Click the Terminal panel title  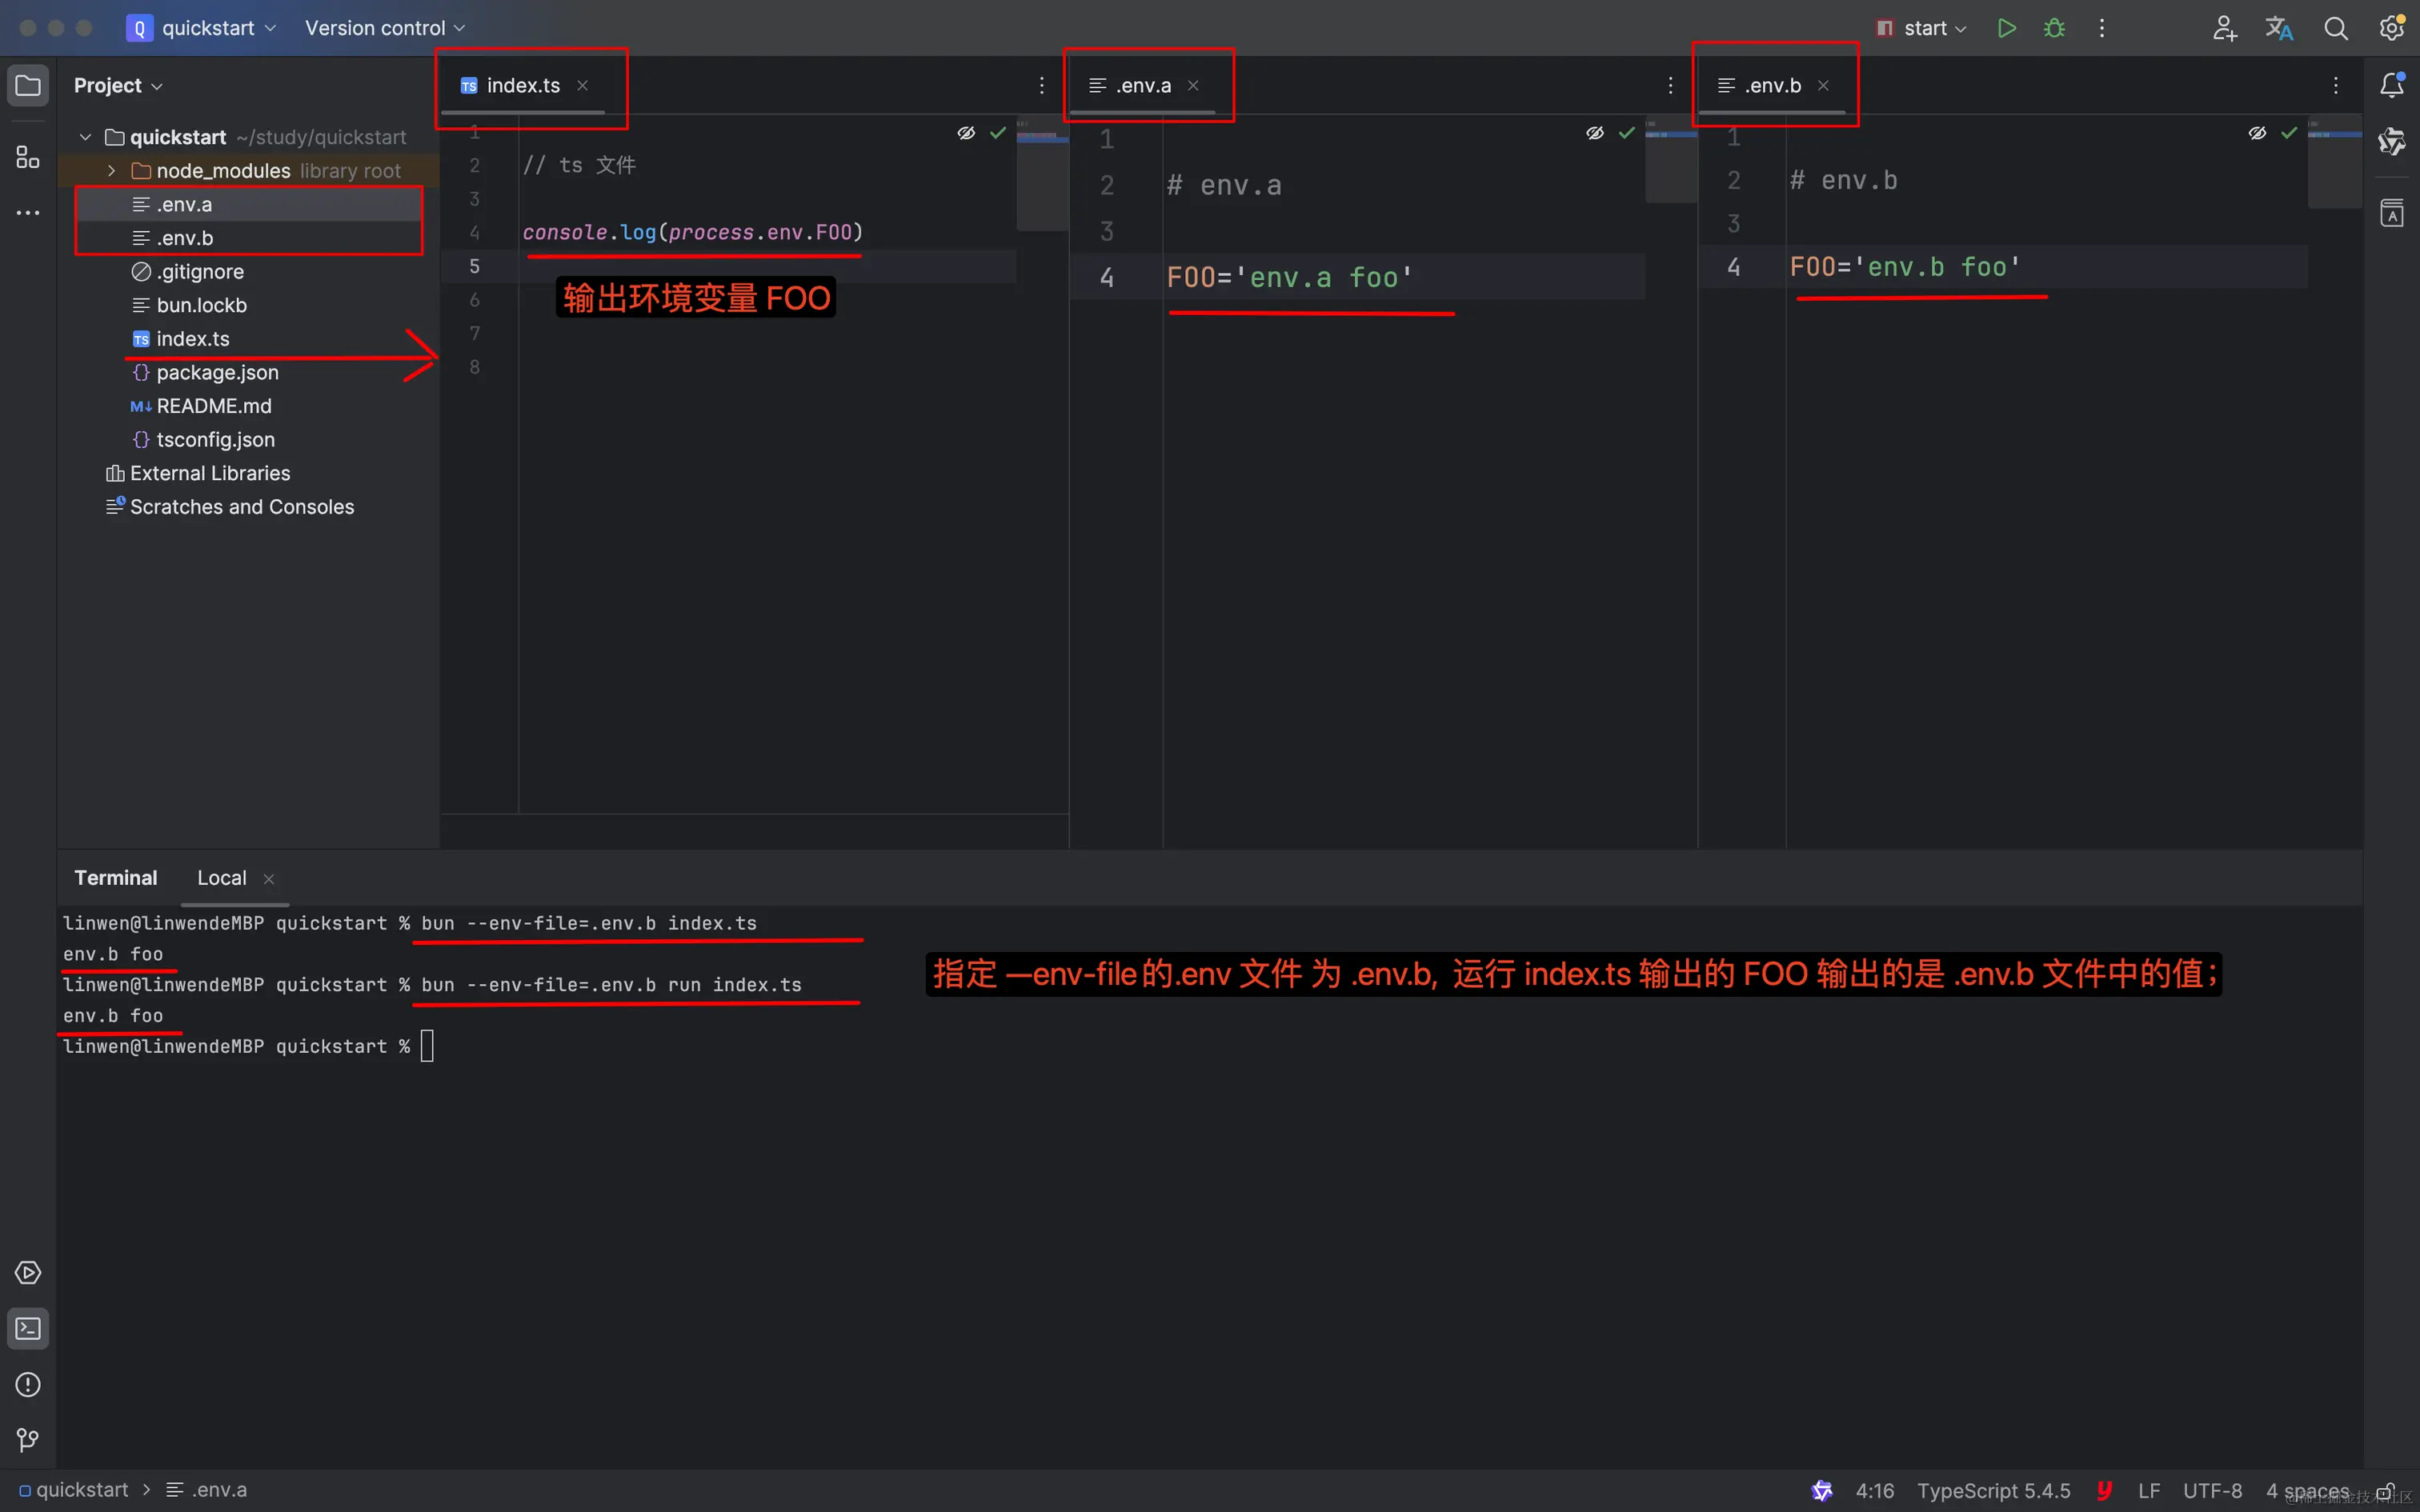[x=116, y=878]
